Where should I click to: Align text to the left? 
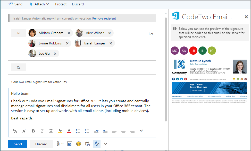[x=114, y=131]
